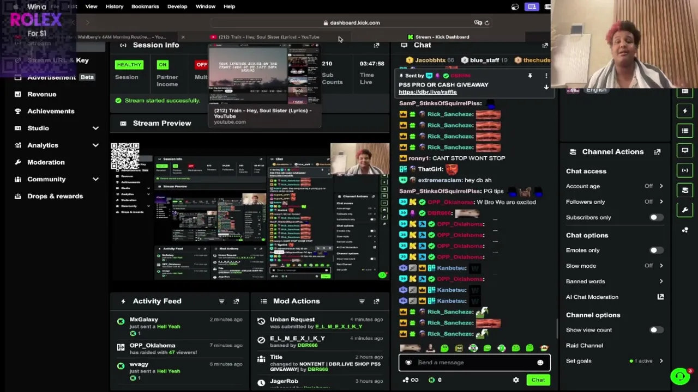Viewport: 698px width, 392px height.
Task: Open AI Chat Moderation external link icon
Action: click(660, 297)
